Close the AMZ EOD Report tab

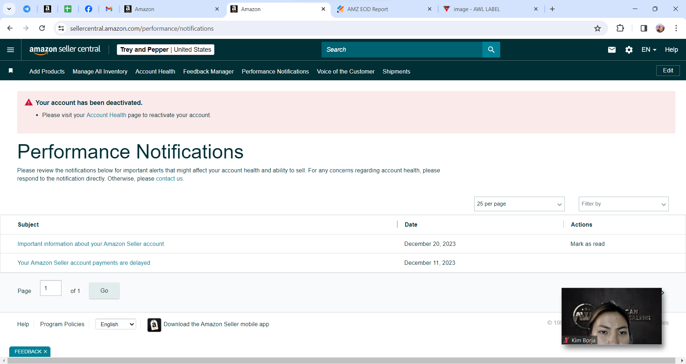click(x=429, y=9)
